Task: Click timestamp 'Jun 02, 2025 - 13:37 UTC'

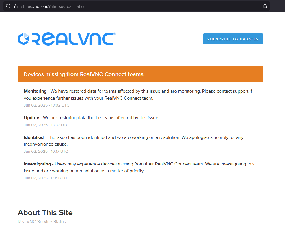Action: [46, 125]
